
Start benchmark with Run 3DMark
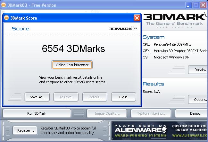[x=37, y=113]
